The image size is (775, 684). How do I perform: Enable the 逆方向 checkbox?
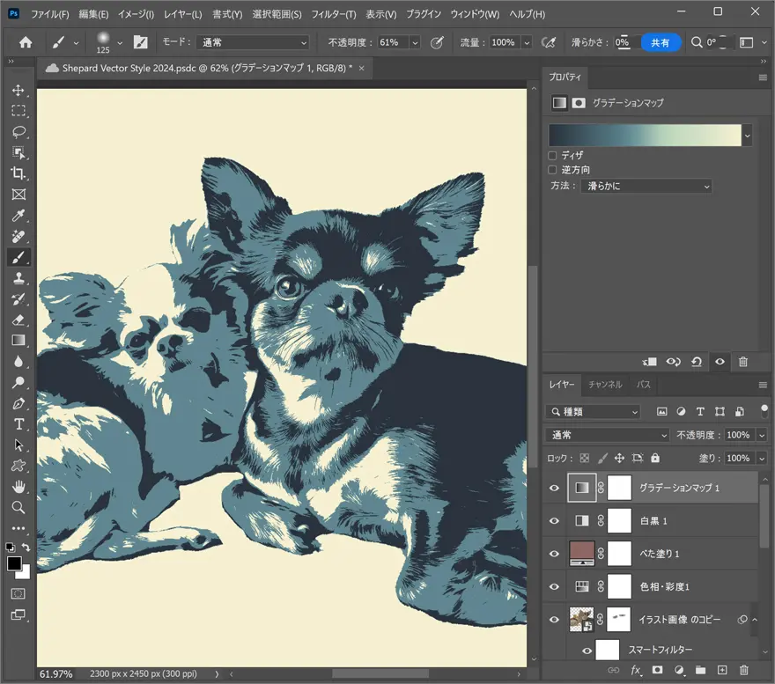click(x=553, y=170)
